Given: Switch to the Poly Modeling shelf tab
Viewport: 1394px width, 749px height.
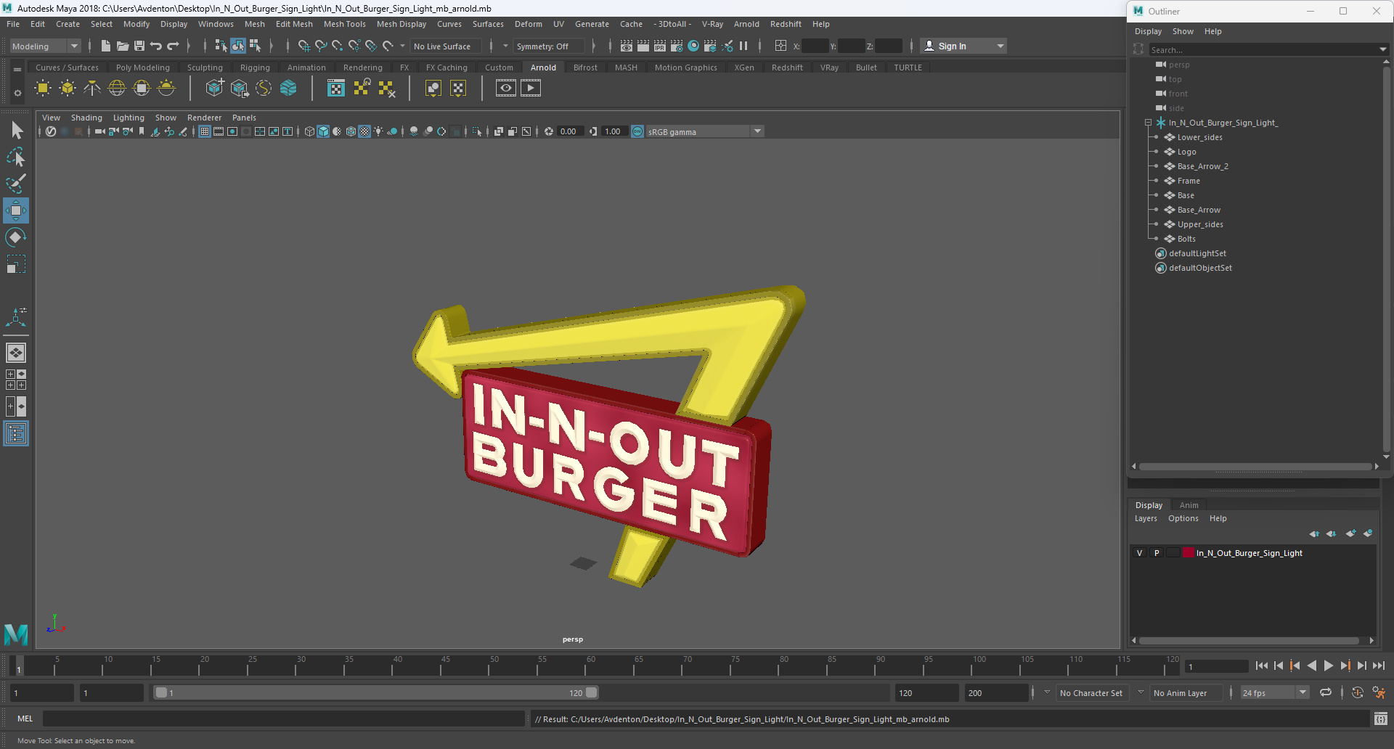Looking at the screenshot, I should 143,67.
